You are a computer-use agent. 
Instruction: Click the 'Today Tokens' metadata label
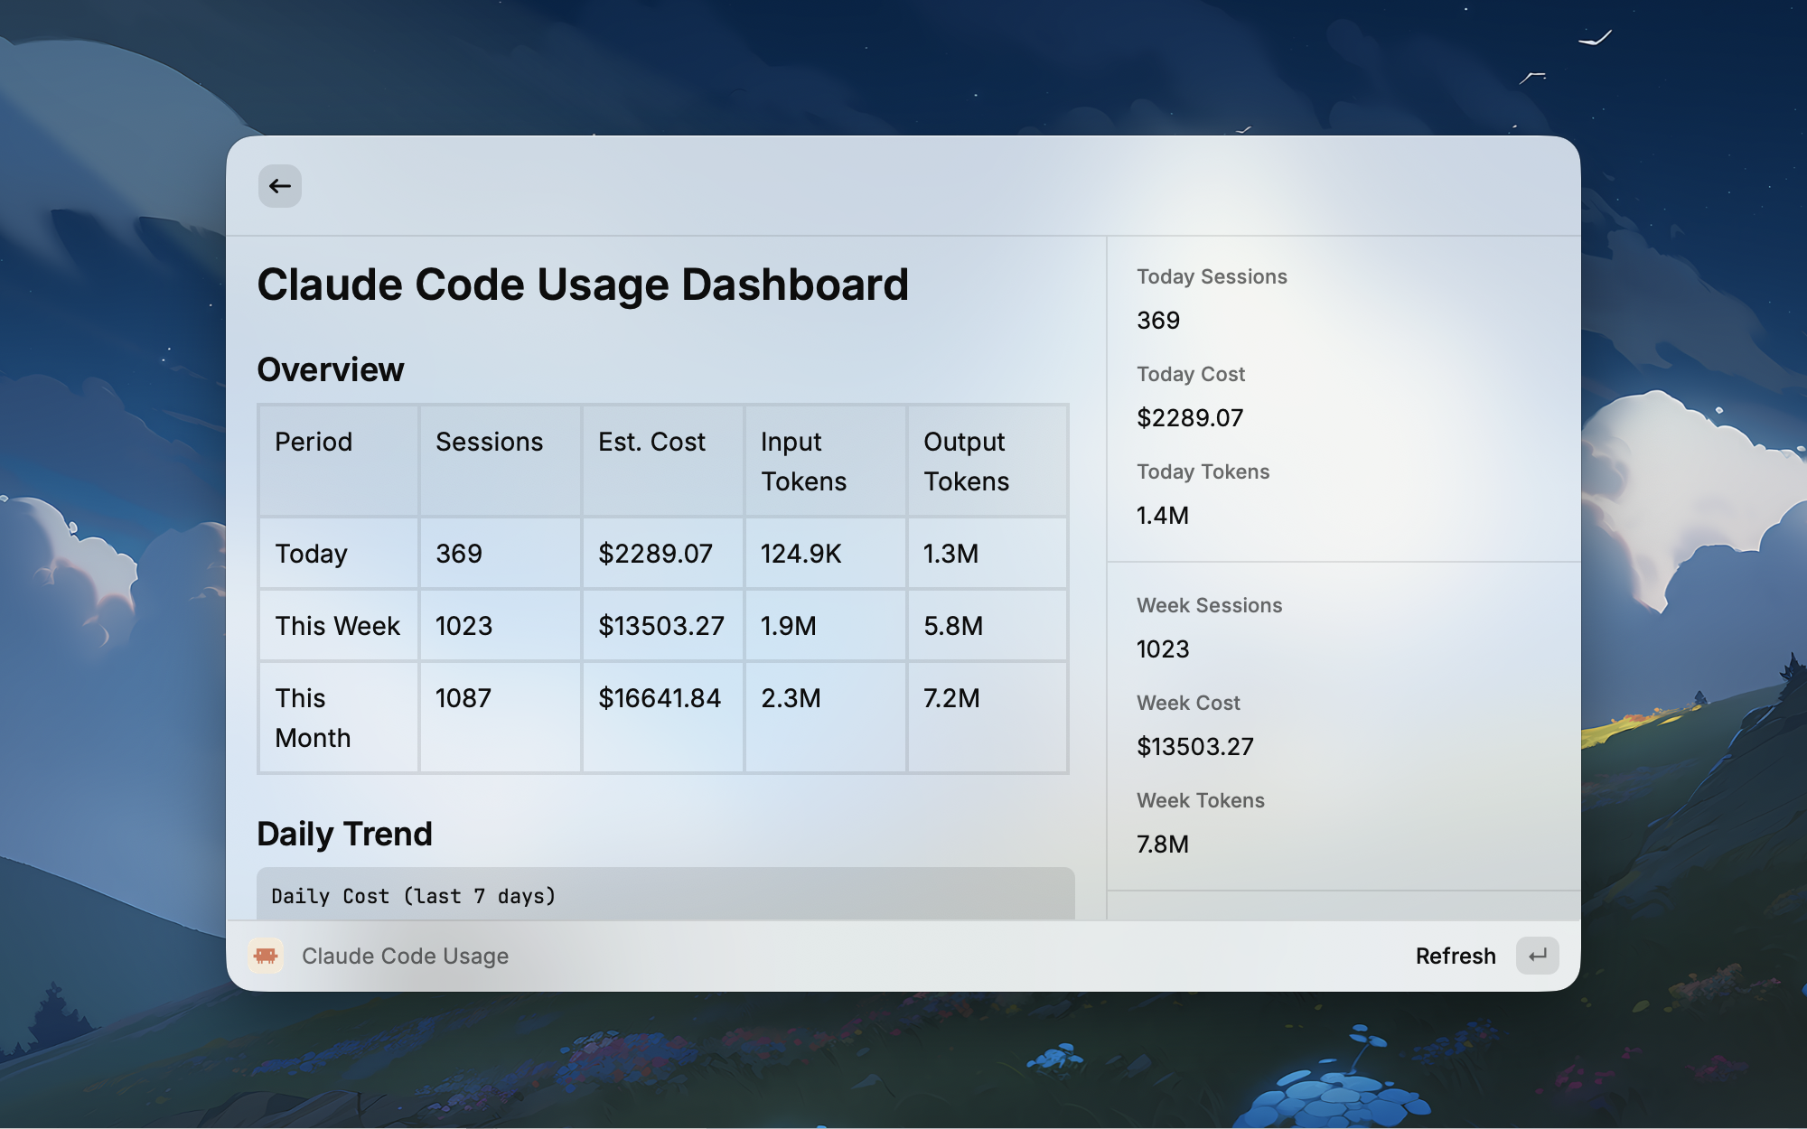[x=1203, y=471]
